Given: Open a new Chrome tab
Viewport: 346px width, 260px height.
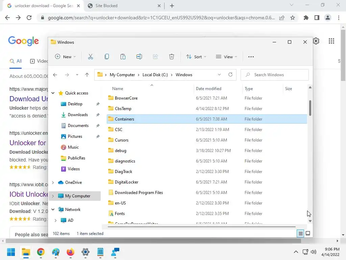Looking at the screenshot, I should pos(172,6).
